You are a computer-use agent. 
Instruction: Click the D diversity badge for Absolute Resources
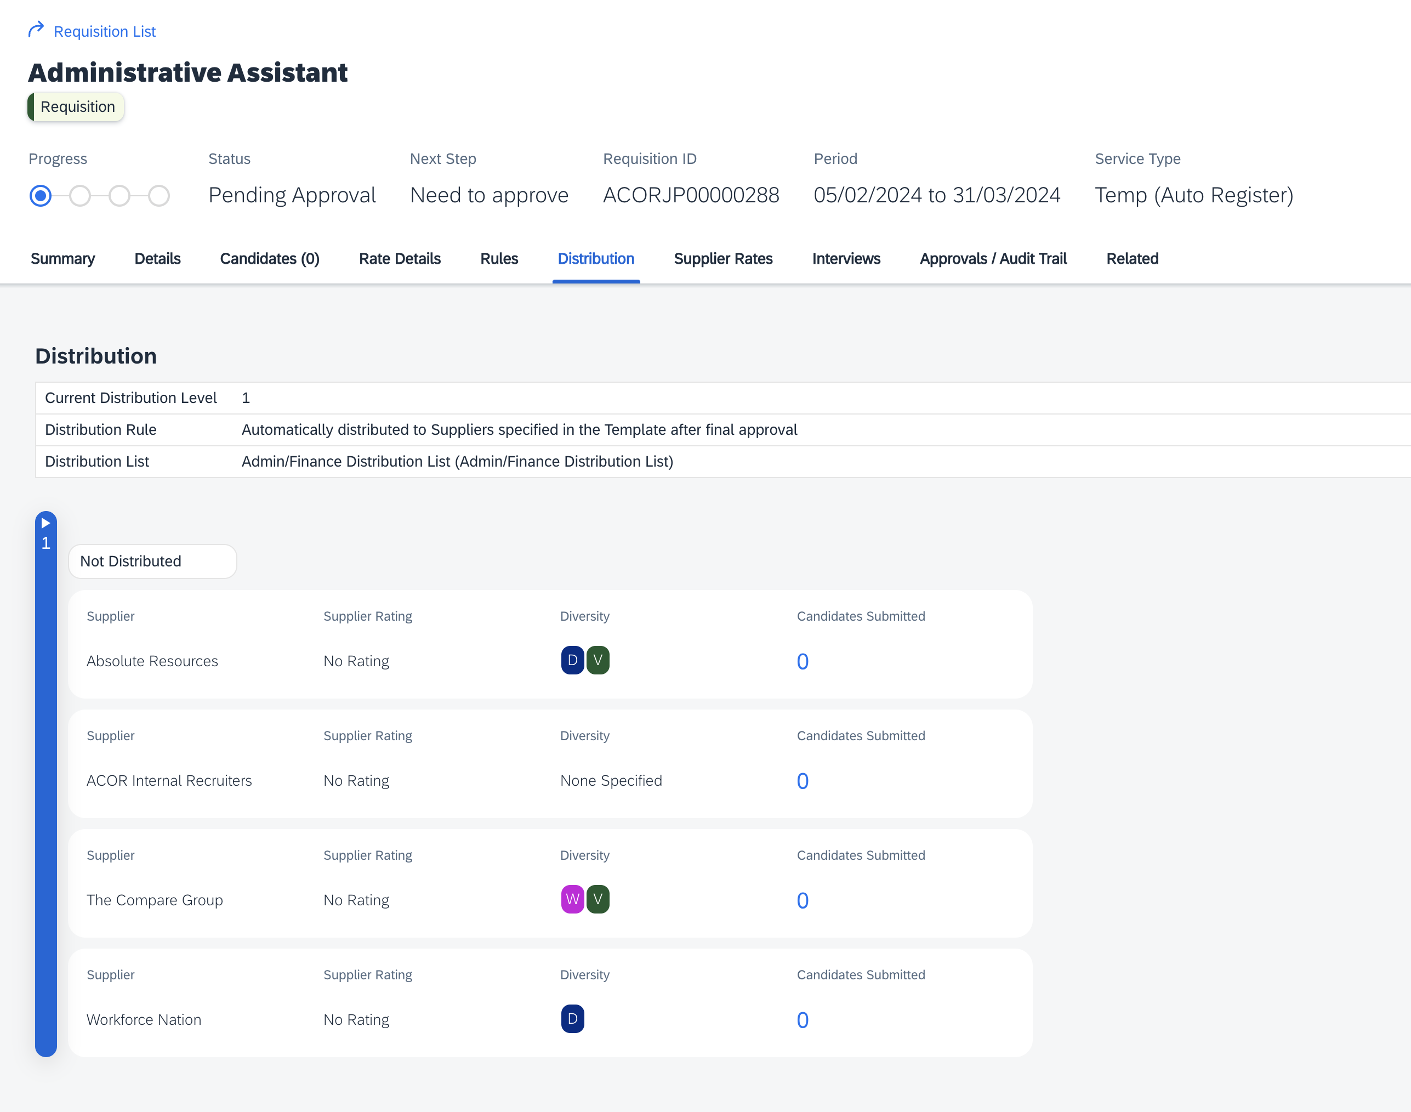[x=573, y=660]
